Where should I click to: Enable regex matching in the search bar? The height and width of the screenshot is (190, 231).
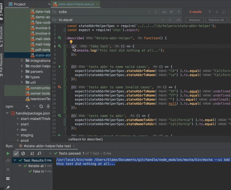click(x=178, y=12)
